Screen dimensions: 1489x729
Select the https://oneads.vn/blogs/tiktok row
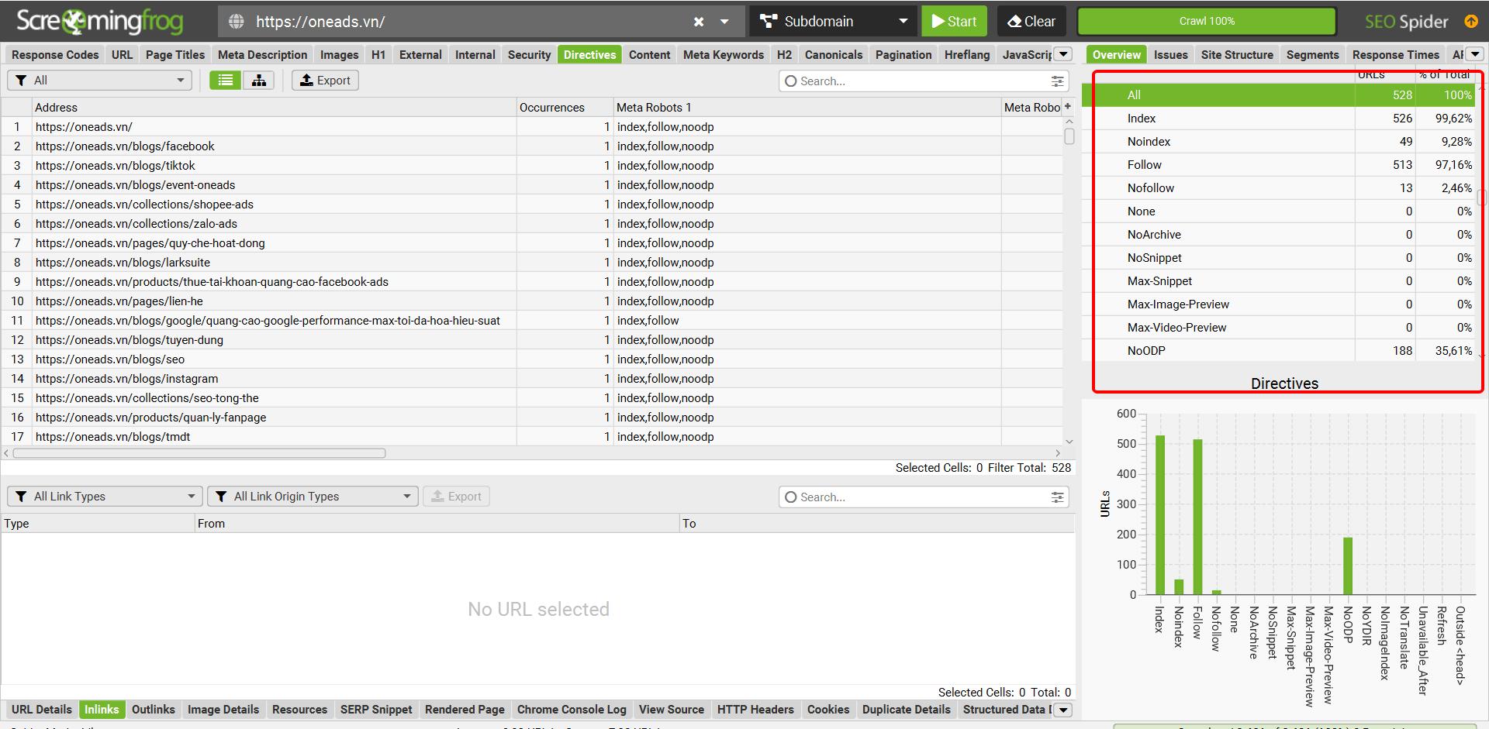[532, 165]
